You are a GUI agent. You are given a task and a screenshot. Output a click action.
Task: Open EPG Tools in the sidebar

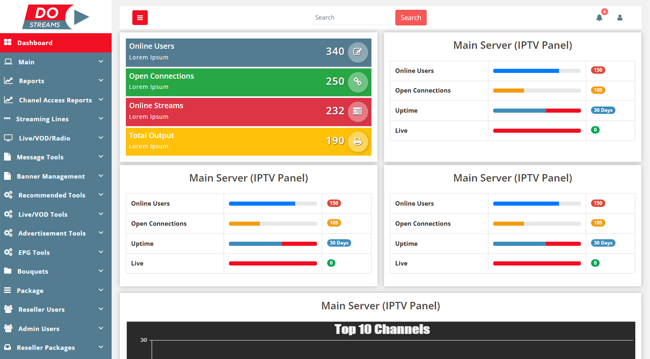(x=34, y=252)
